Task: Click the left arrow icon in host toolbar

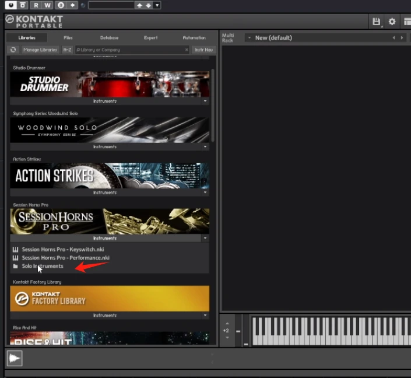Action: point(73,5)
